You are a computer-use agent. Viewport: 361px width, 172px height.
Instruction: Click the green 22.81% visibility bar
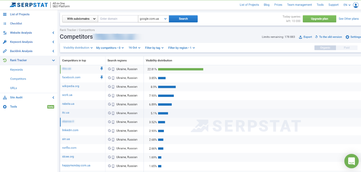pyautogui.click(x=180, y=69)
